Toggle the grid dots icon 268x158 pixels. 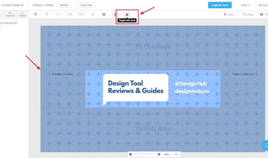click(x=104, y=15)
